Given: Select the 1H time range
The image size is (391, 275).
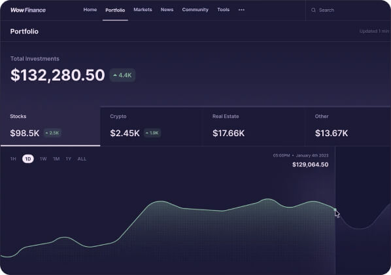Looking at the screenshot, I should click(x=13, y=159).
